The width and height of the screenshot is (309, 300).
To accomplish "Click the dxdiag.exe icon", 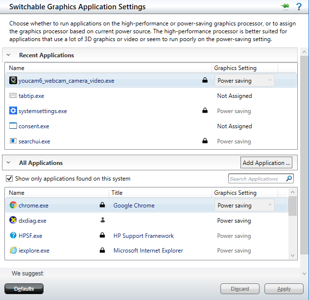I will coord(13,221).
